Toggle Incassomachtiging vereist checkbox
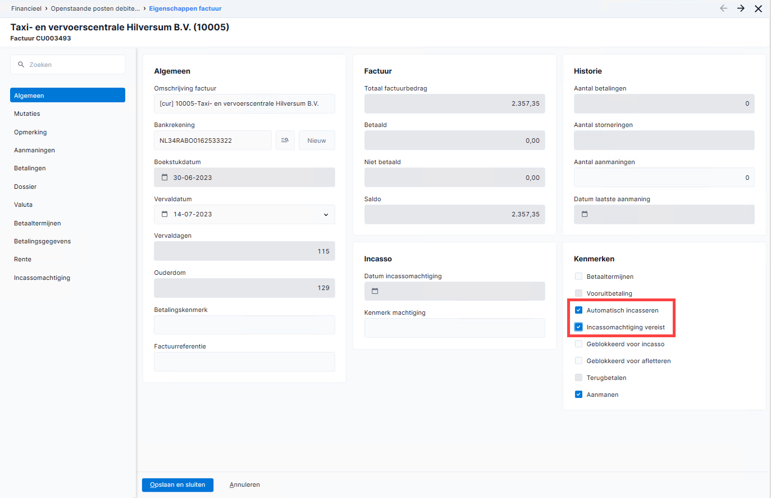771x498 pixels. pos(578,327)
